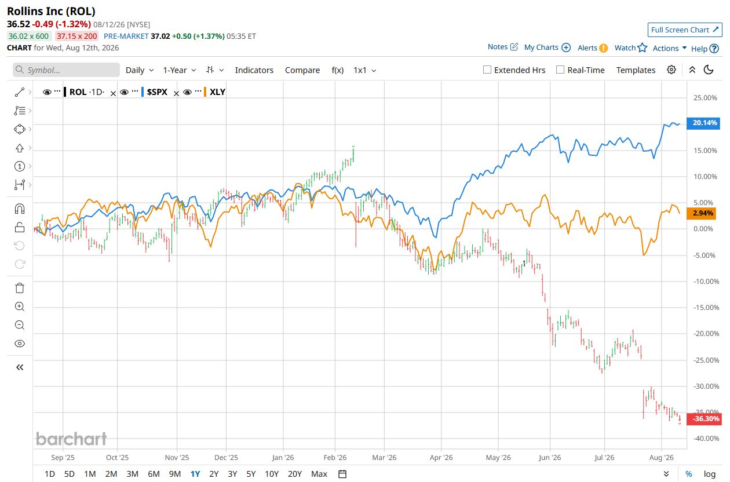Open the 1x1 grid layout dropdown
Screen dimensions: 730x482
(365, 70)
